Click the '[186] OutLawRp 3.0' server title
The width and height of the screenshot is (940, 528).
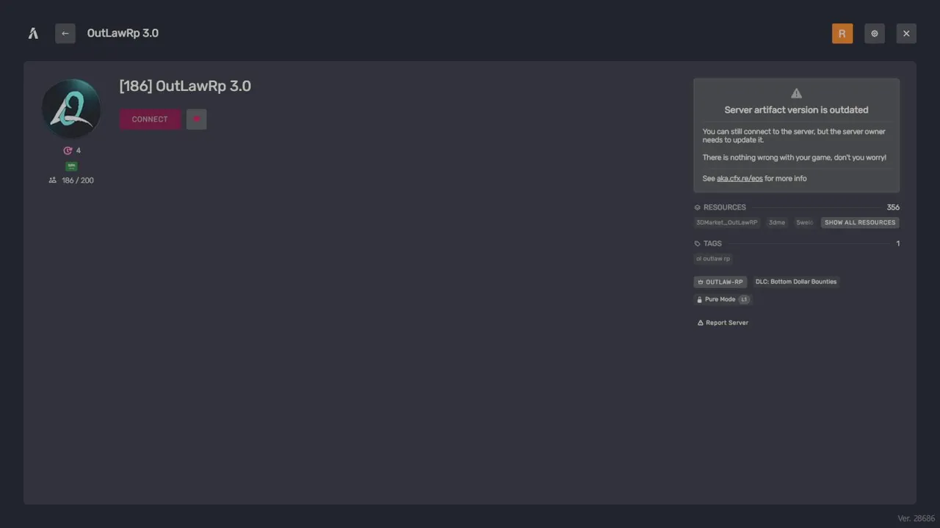(x=185, y=86)
